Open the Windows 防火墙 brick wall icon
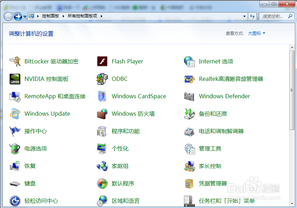This screenshot has height=208, width=297. [x=102, y=114]
